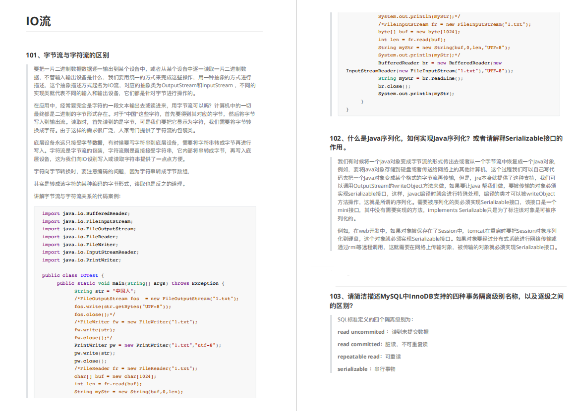This screenshot has width=577, height=411.
Task: Click code line 'import java.io.FileWriter;'
Action: tap(80, 245)
